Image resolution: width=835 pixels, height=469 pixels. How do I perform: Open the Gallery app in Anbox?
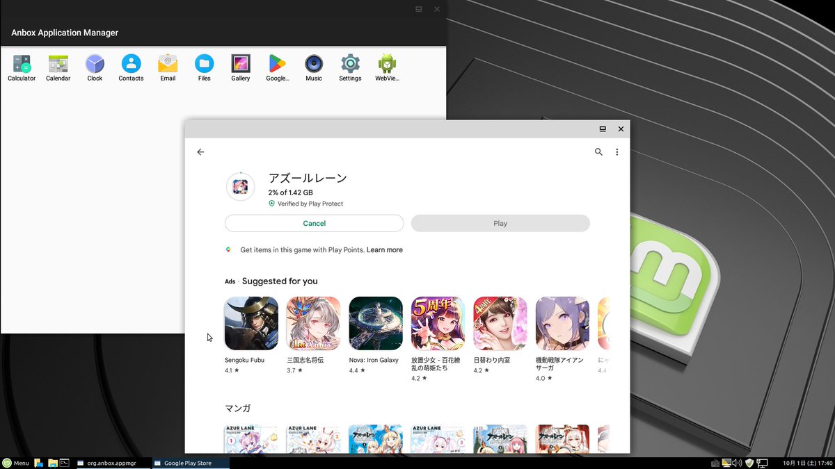pyautogui.click(x=241, y=68)
